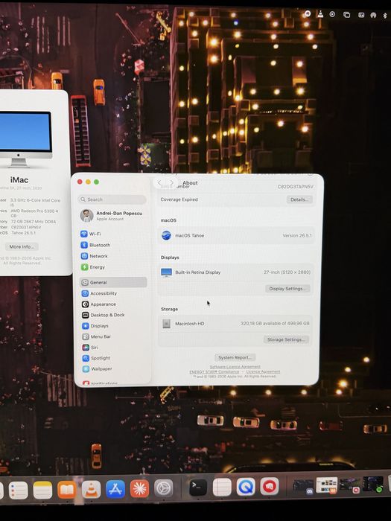Image resolution: width=391 pixels, height=521 pixels.
Task: Launch VLC from the Dock
Action: pos(91,489)
